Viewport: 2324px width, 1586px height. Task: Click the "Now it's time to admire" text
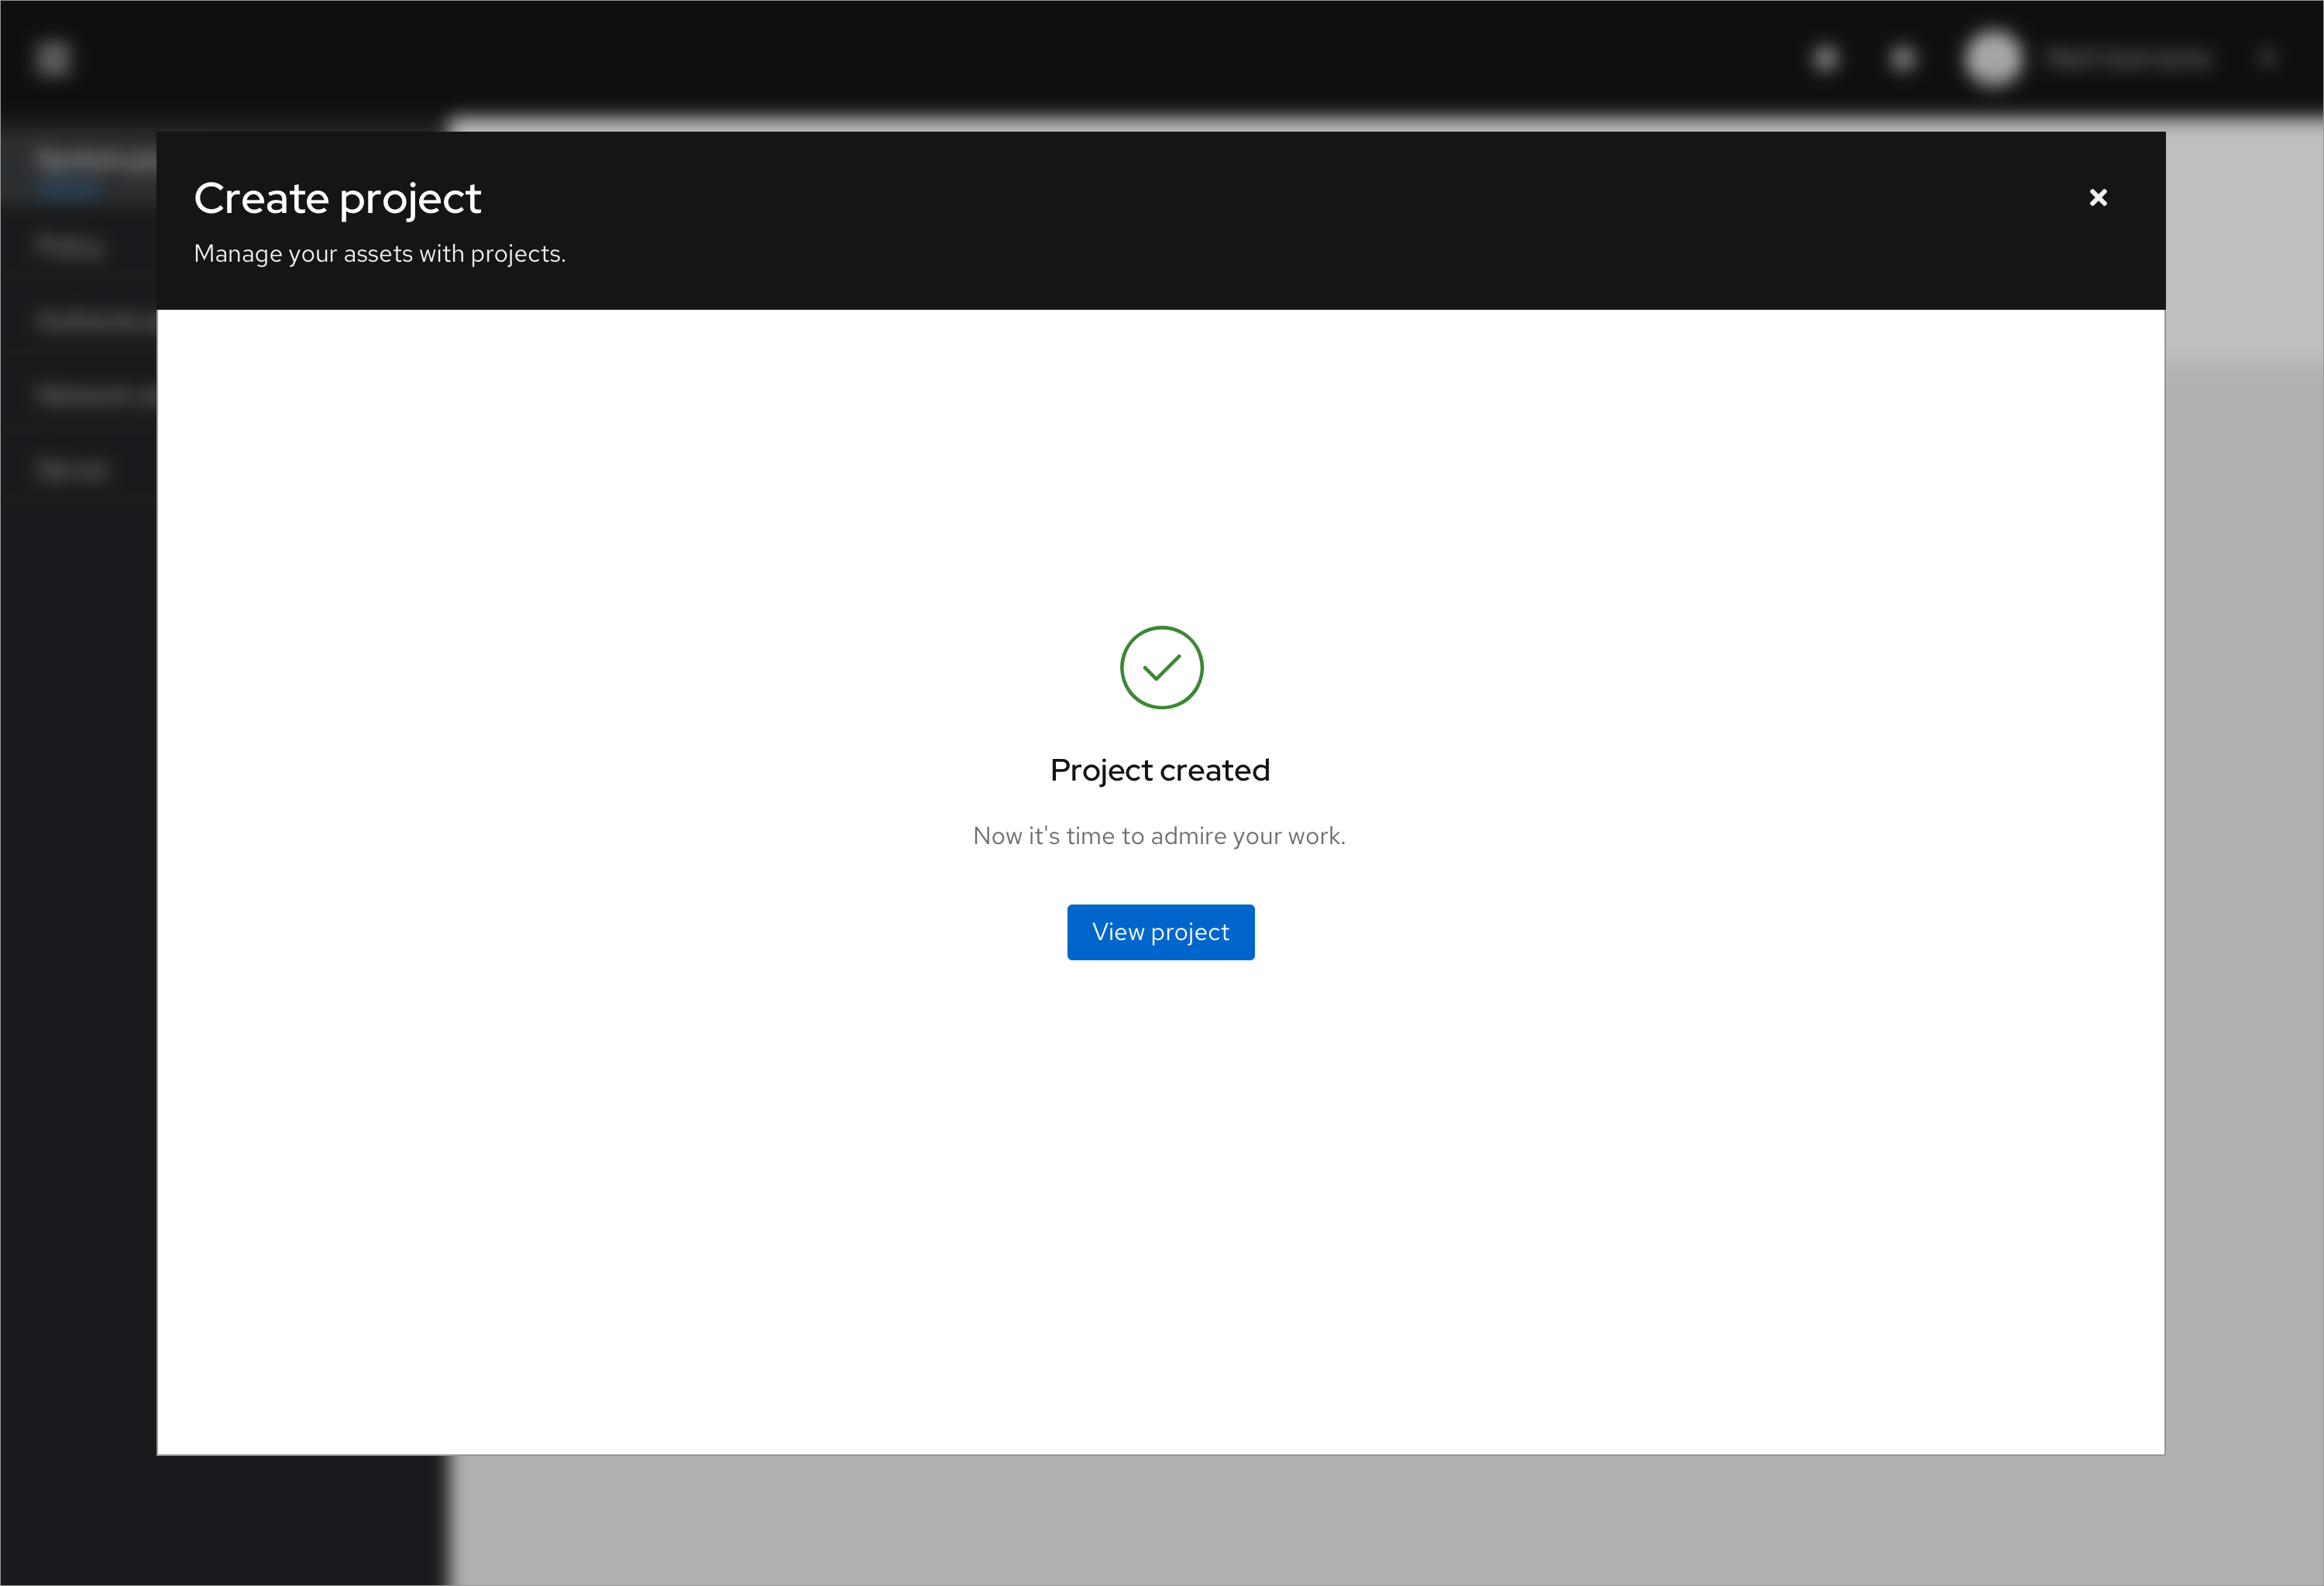point(1159,836)
